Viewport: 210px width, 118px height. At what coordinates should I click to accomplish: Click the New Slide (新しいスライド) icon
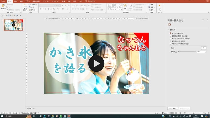(25, 6)
